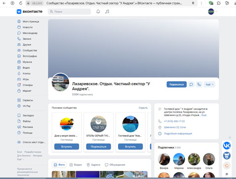Switch to the Обсуждения tab
The image size is (236, 179).
tap(115, 165)
